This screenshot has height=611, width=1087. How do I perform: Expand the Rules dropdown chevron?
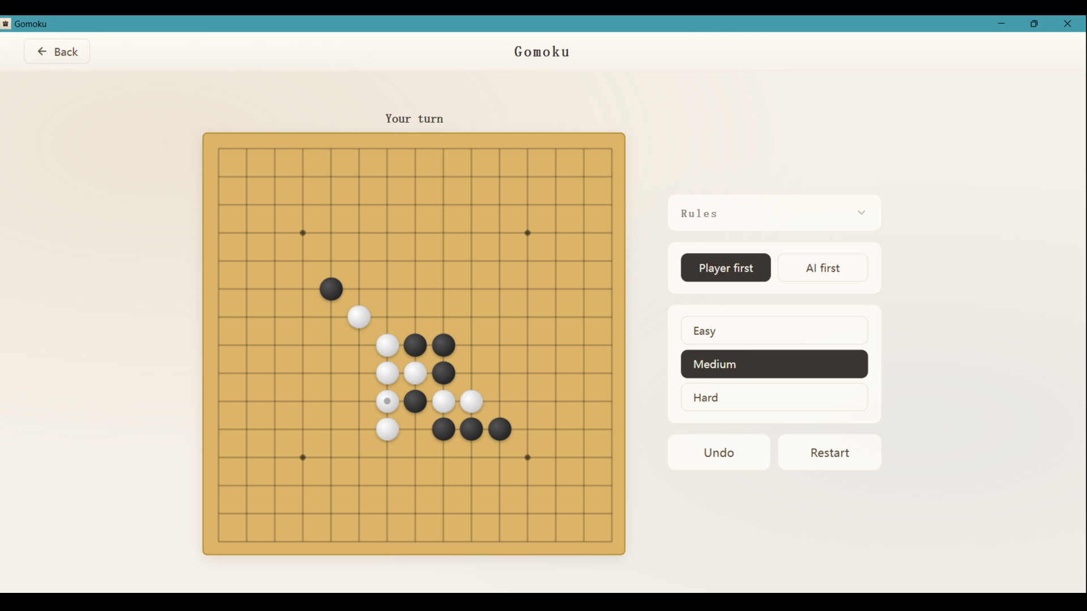[x=861, y=213]
